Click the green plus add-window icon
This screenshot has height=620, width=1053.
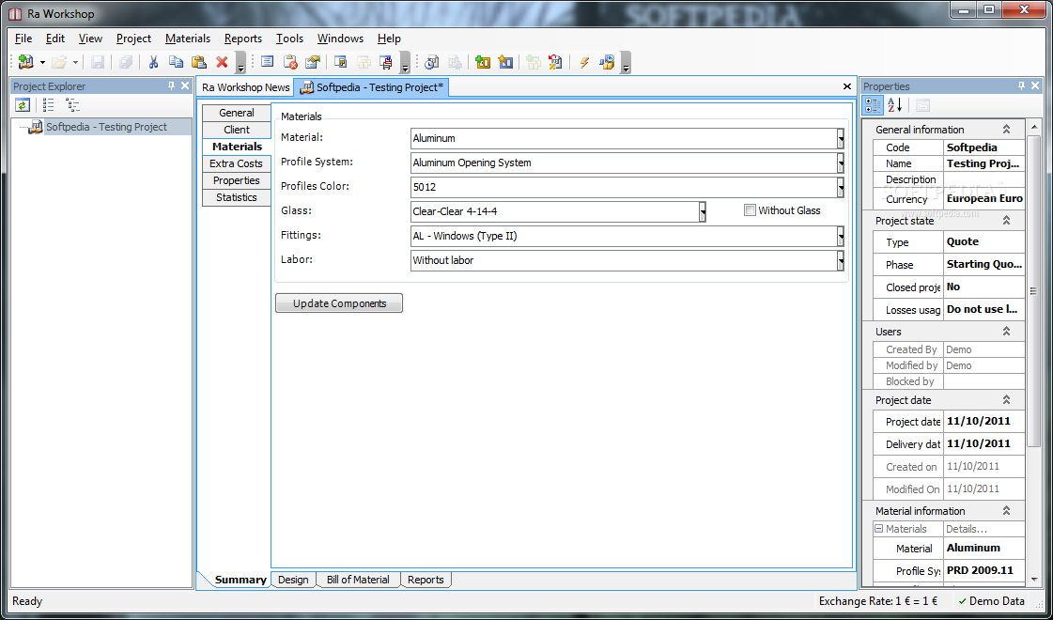point(482,63)
